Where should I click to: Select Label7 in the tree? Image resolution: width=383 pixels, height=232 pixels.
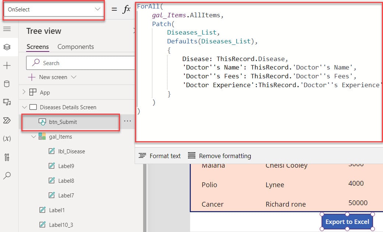[66, 195]
